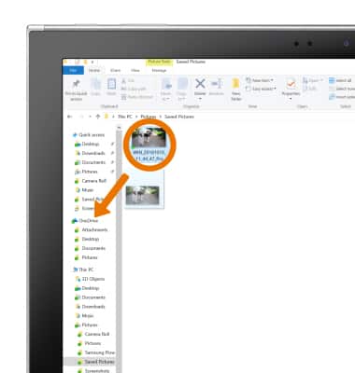Screen dimensions: 355x373
Task: Switch to the Home ribbon tab
Action: click(x=94, y=71)
